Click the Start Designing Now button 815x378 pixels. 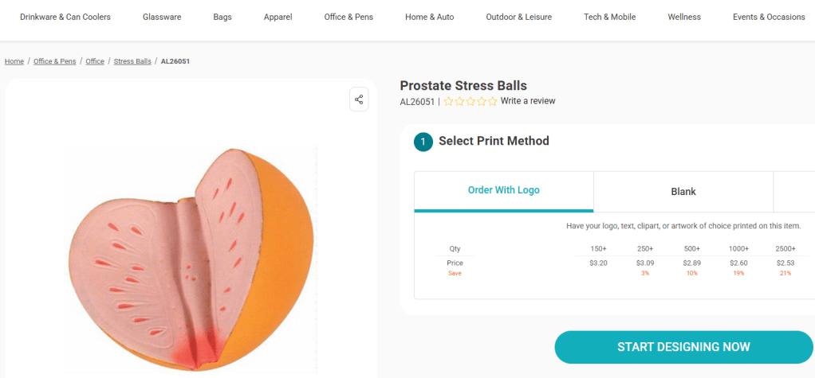pos(683,347)
